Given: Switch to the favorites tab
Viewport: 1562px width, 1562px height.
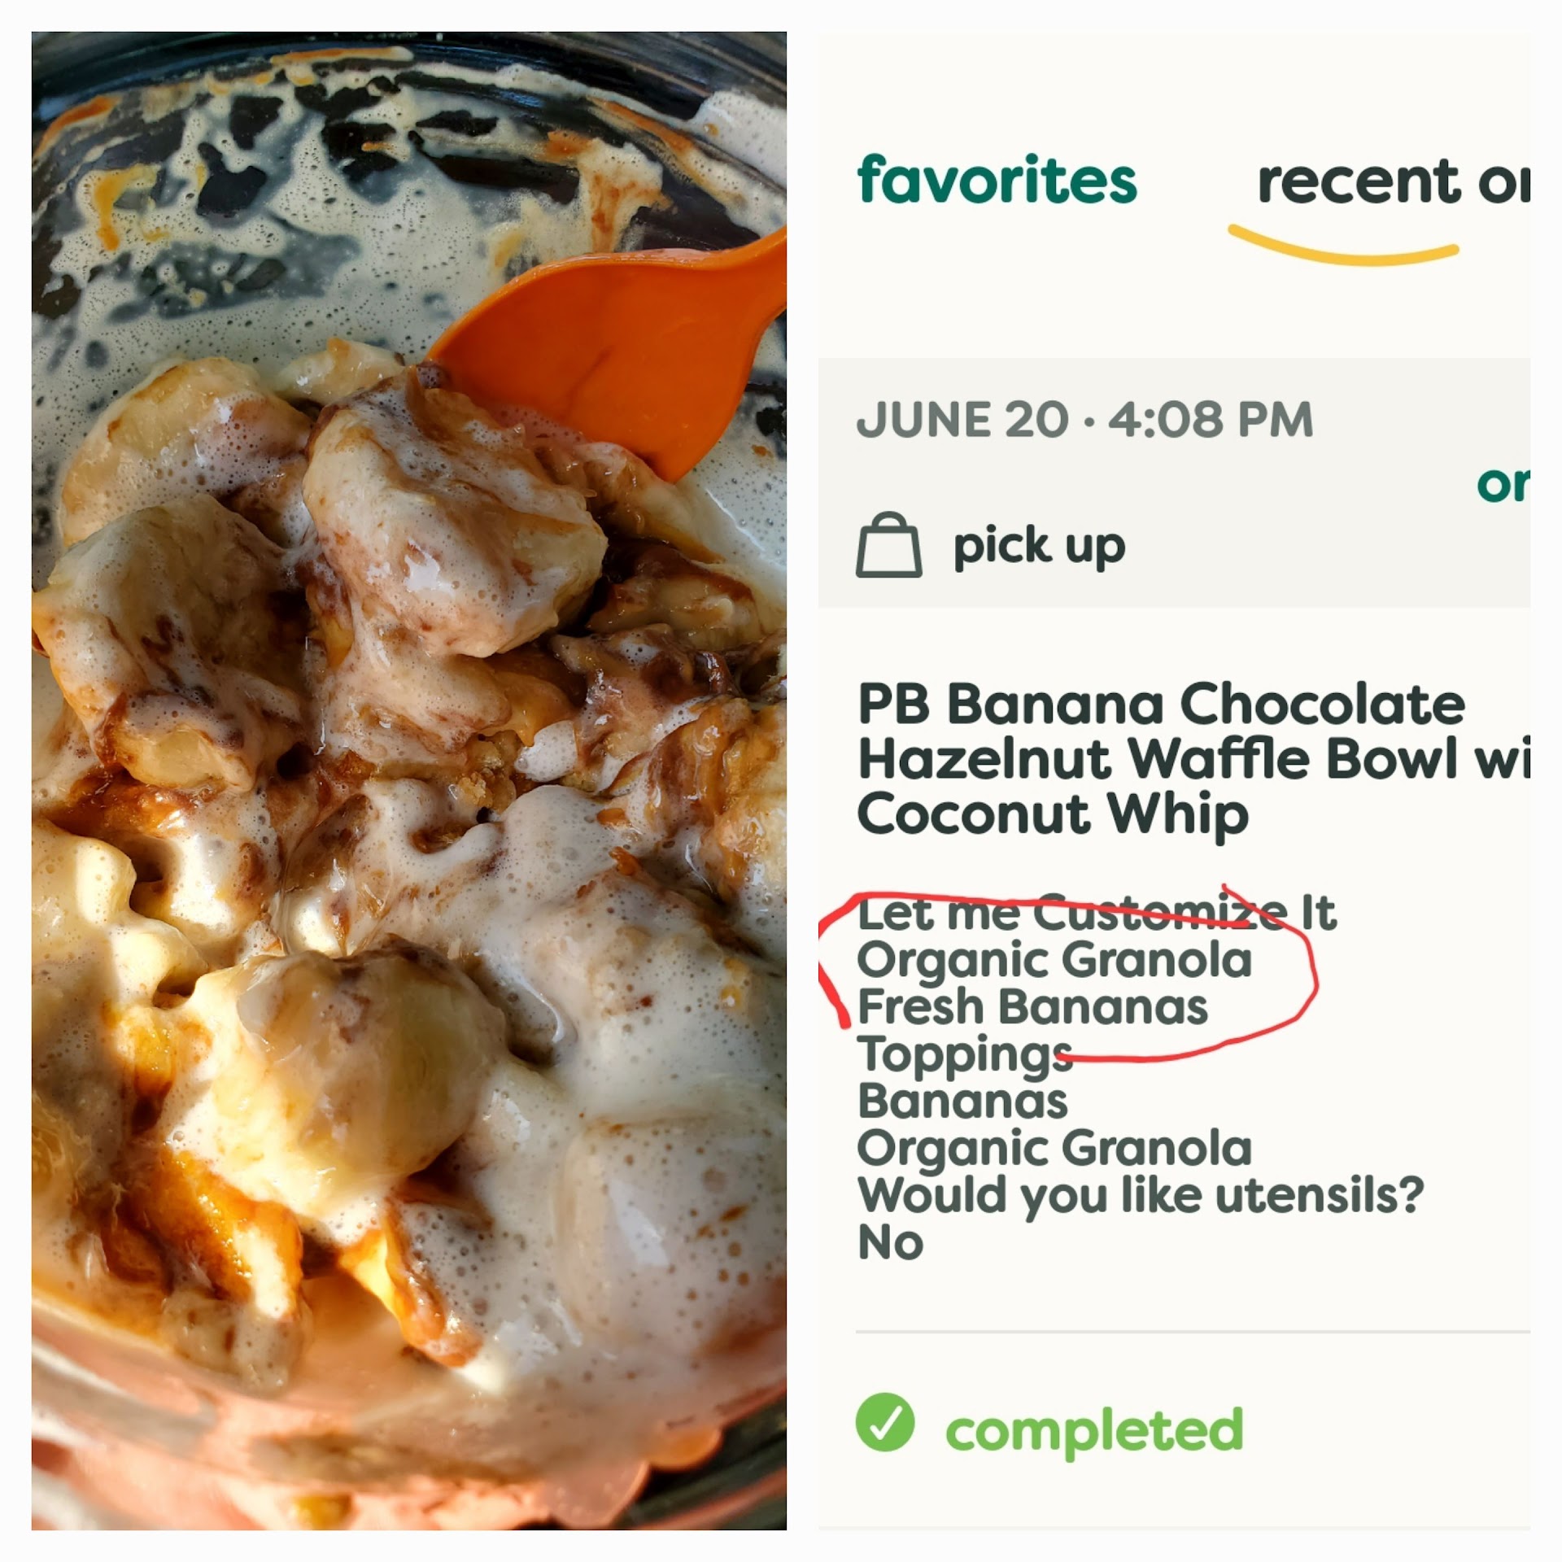Looking at the screenshot, I should click(997, 180).
